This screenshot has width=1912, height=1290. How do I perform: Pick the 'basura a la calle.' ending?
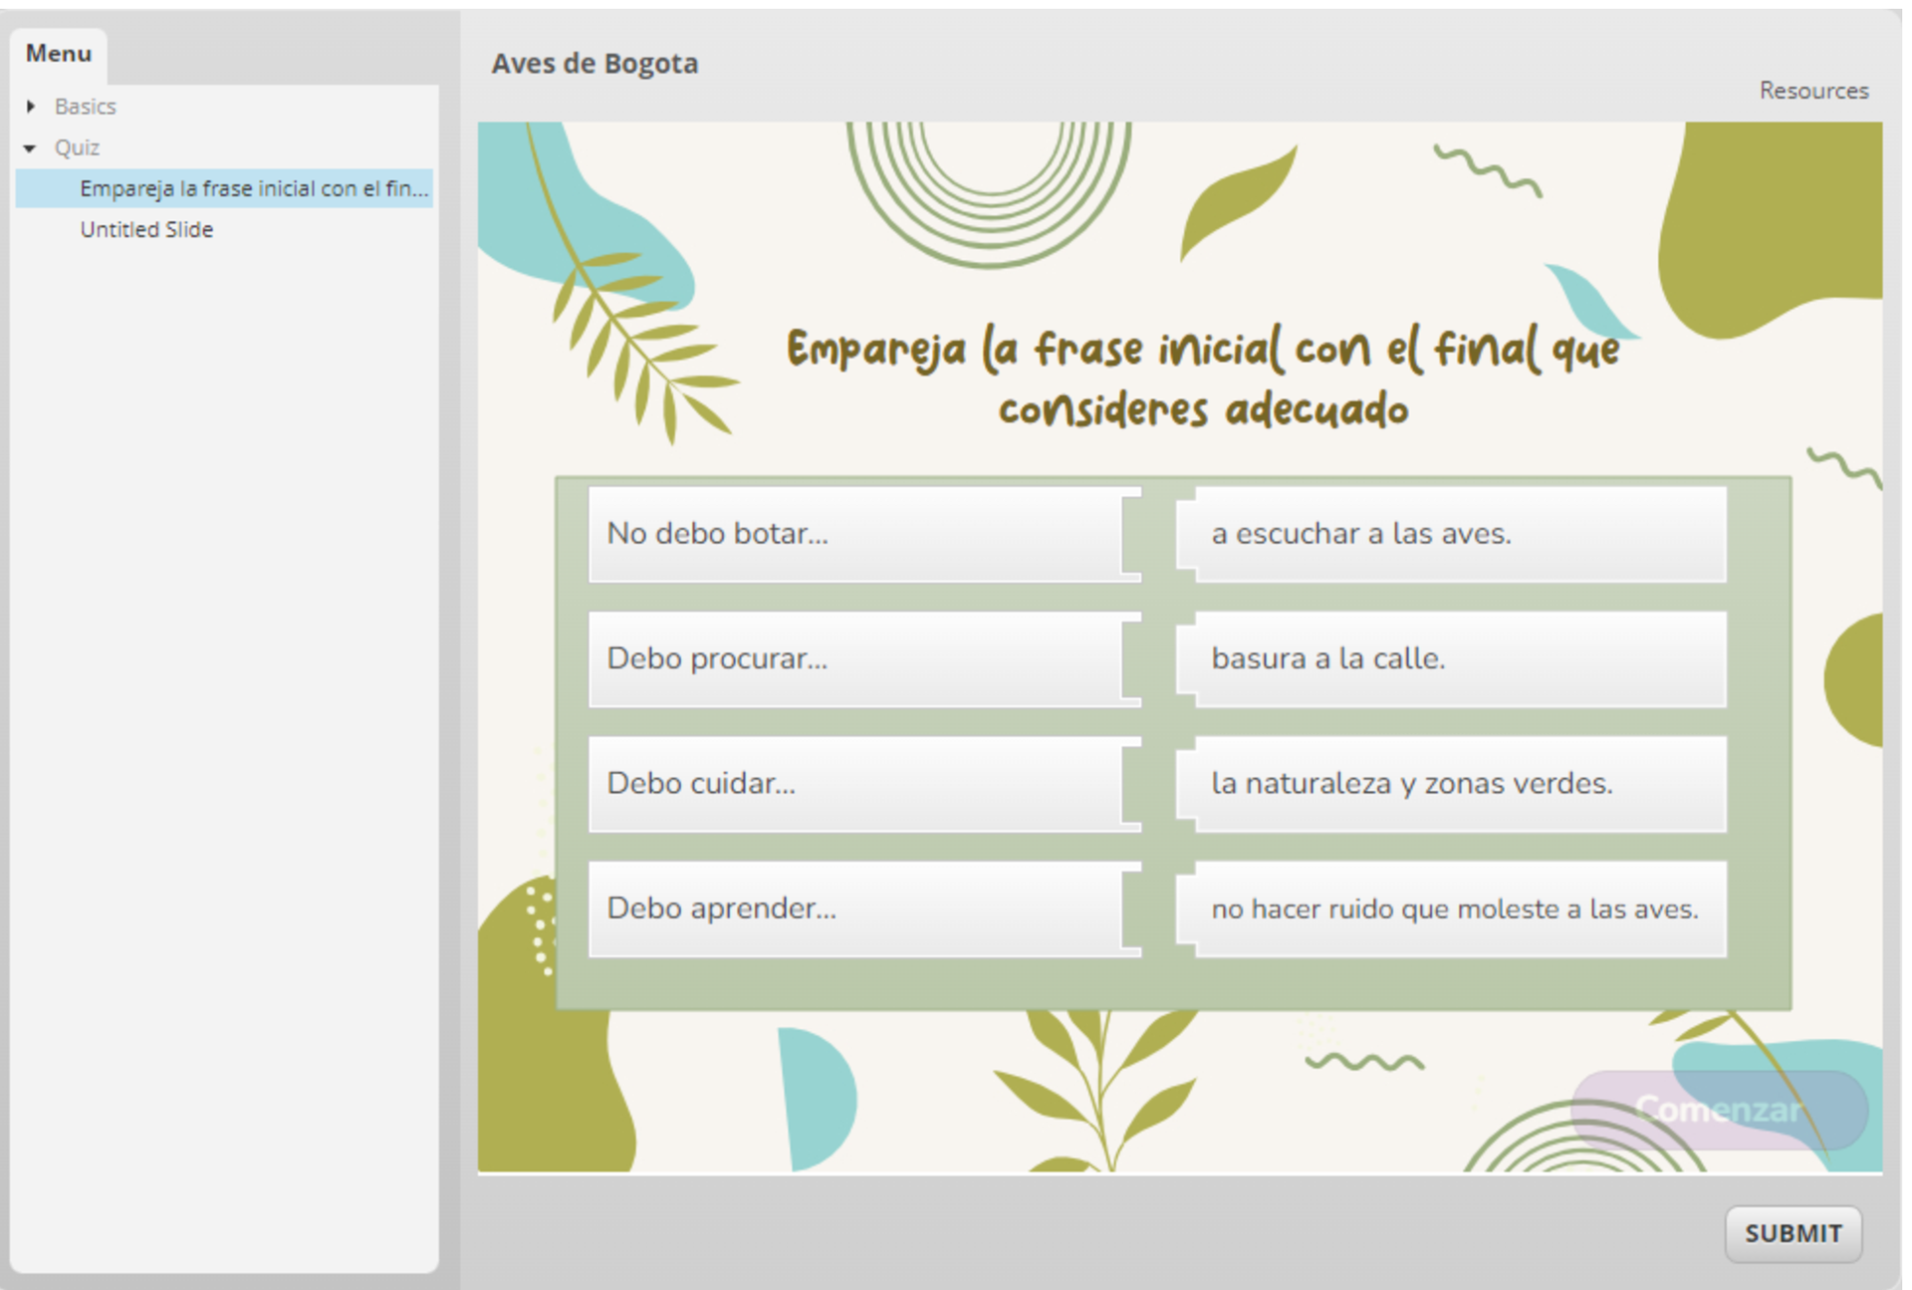tap(1454, 658)
